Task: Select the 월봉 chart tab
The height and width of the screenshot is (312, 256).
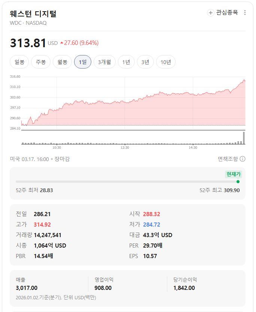Action: (x=62, y=62)
